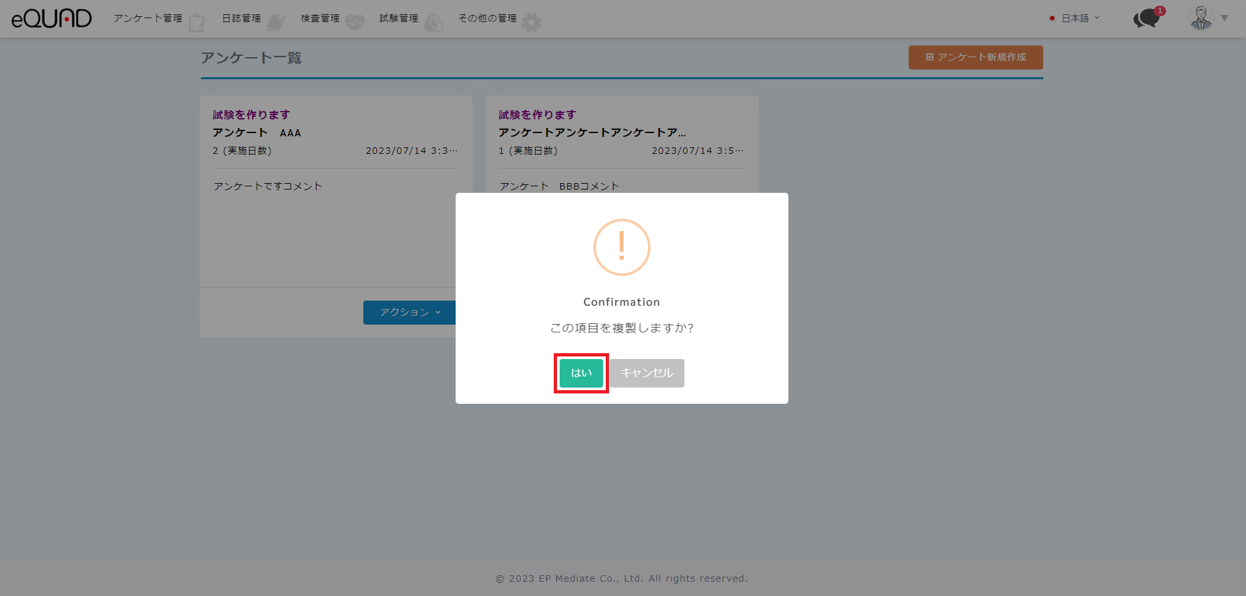Click the user avatar icon
The image size is (1246, 596).
coord(1201,18)
